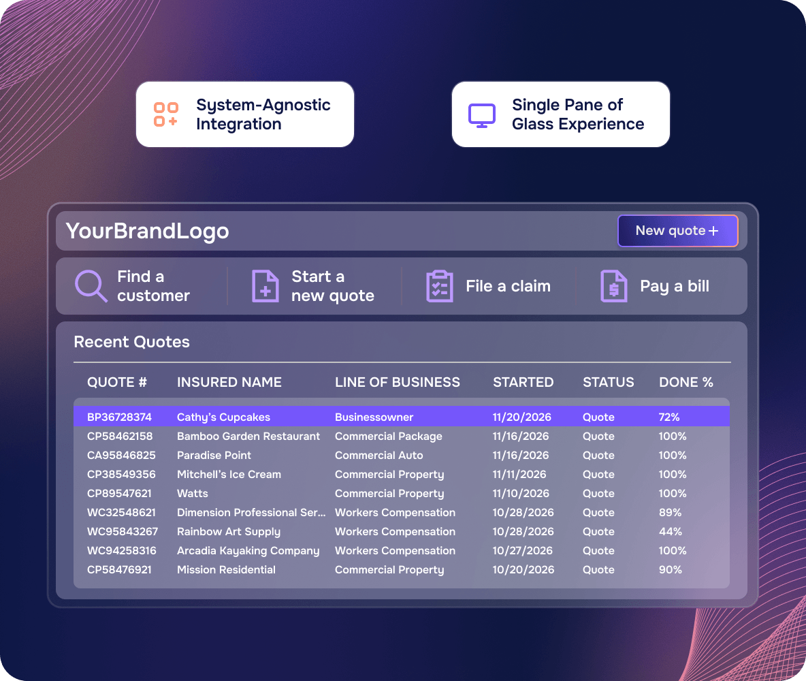Sort by the DONE % column header
The image size is (806, 681).
tap(686, 382)
